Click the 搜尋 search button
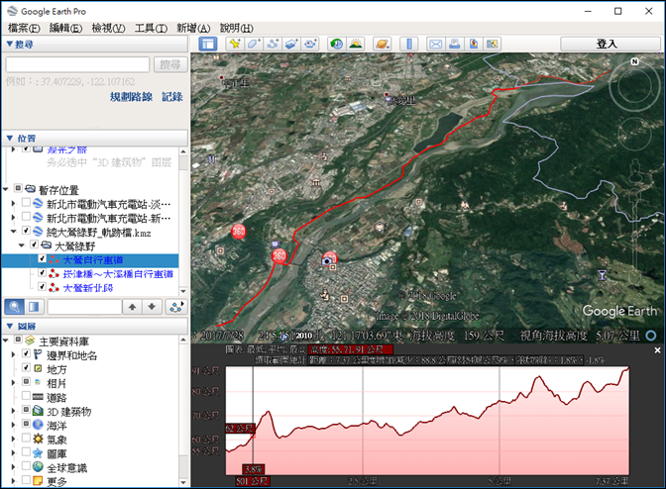 tap(170, 64)
